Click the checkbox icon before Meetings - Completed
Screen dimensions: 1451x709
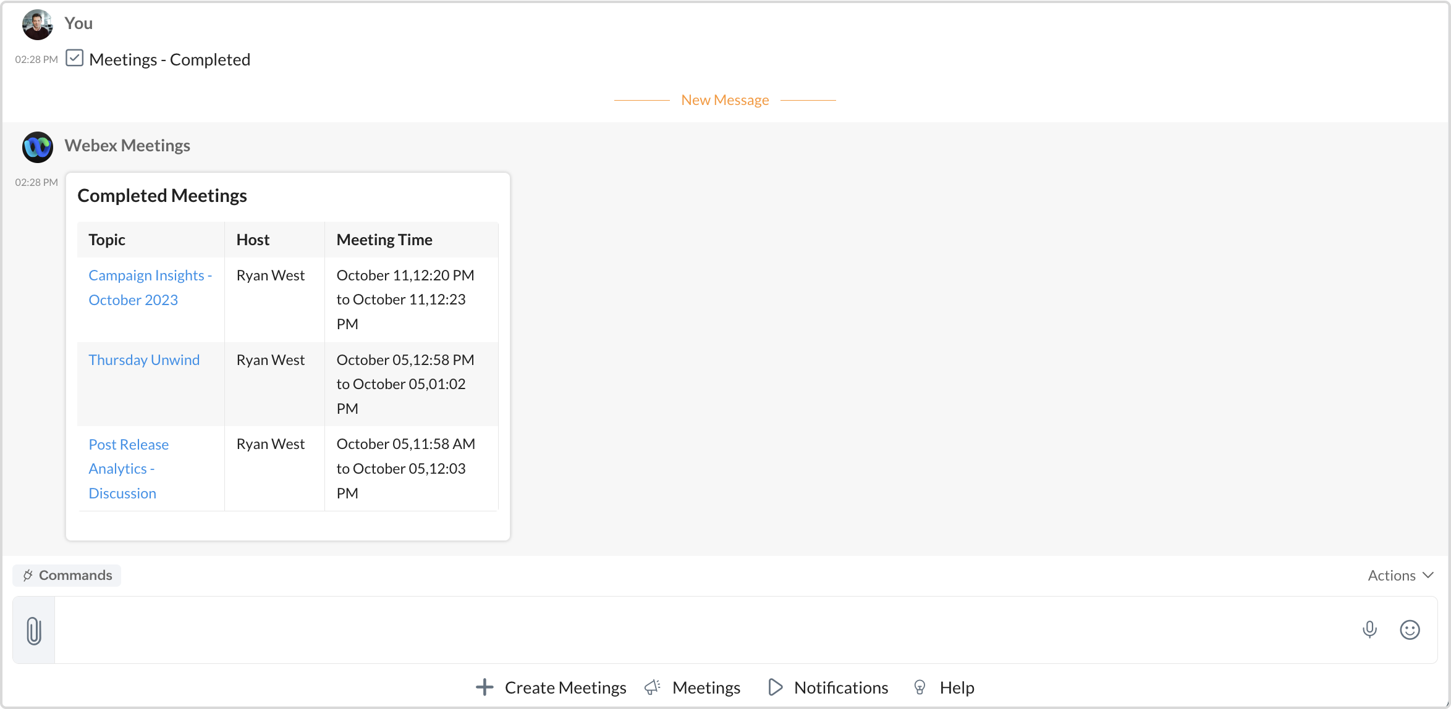tap(74, 58)
